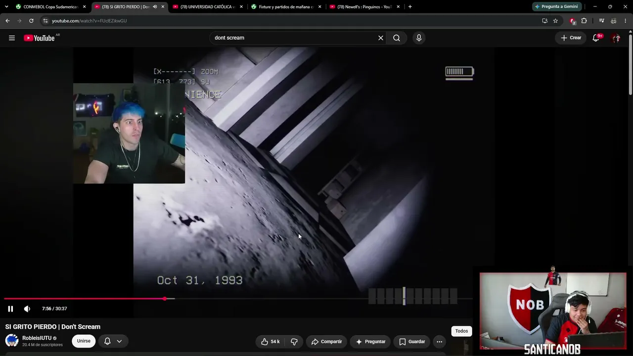Screen dimensions: 633x356
Task: Open the RobleisIUTU channel avatar
Action: click(x=12, y=341)
